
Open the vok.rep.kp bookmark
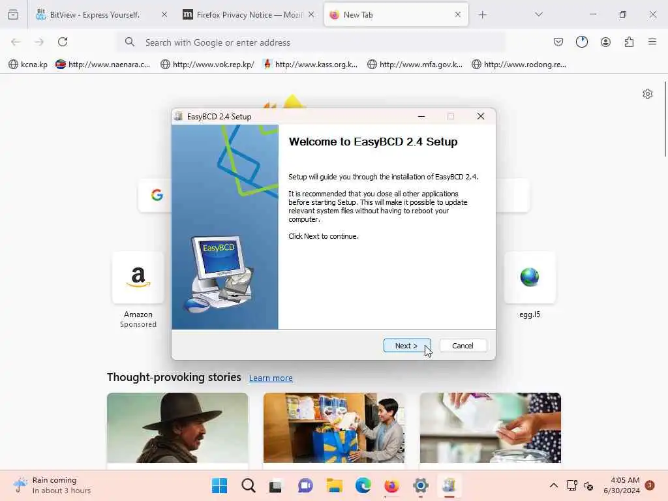[207, 65]
